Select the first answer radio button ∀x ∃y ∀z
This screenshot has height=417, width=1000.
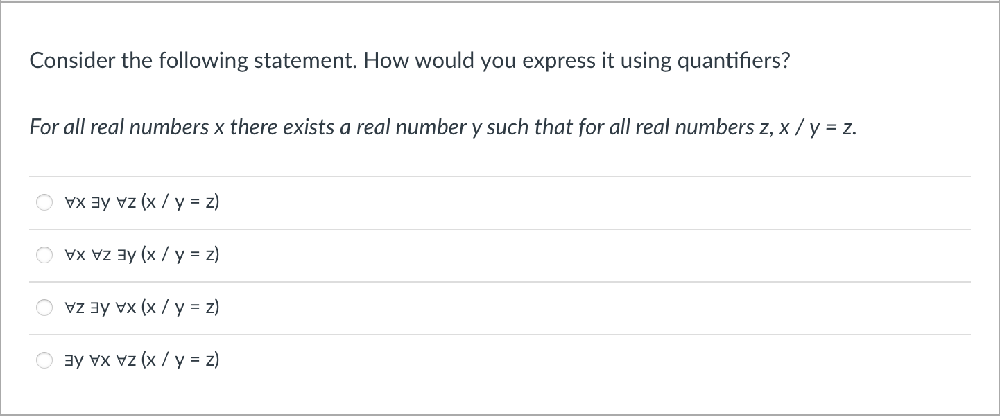(44, 202)
